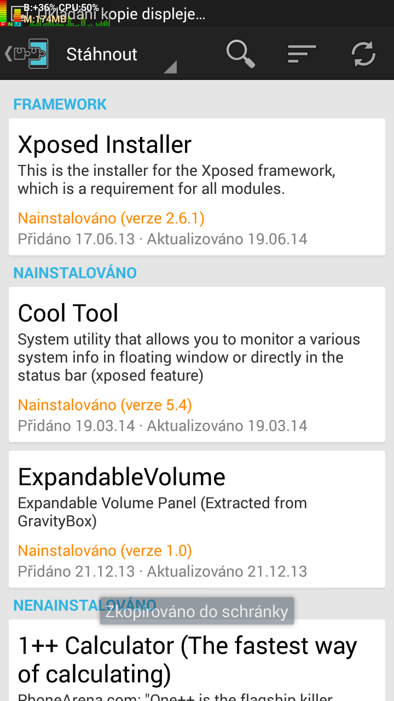The image size is (394, 701).
Task: Tap the B:+36% CPU:50% status readout
Action: pyautogui.click(x=61, y=7)
